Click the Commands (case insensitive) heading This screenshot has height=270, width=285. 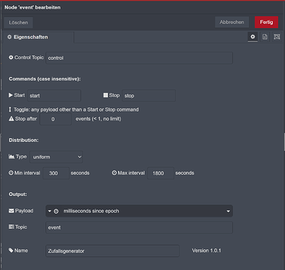(x=45, y=79)
